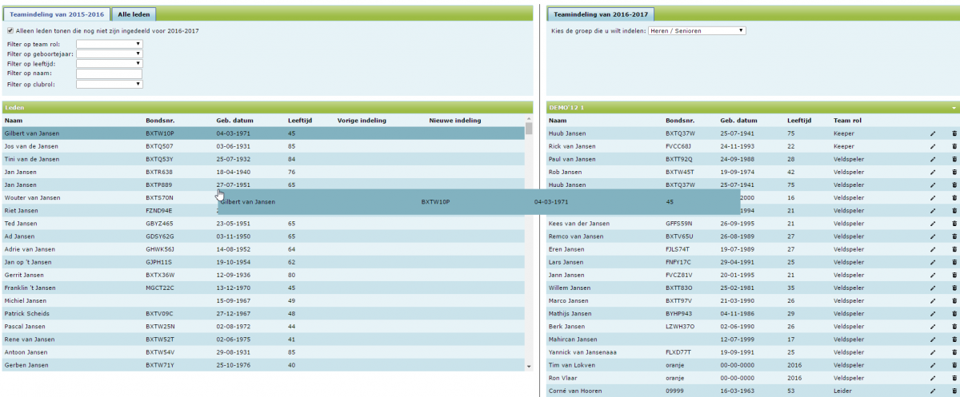Remove Lars Jansen with the trash icon
This screenshot has width=960, height=397.
(954, 262)
